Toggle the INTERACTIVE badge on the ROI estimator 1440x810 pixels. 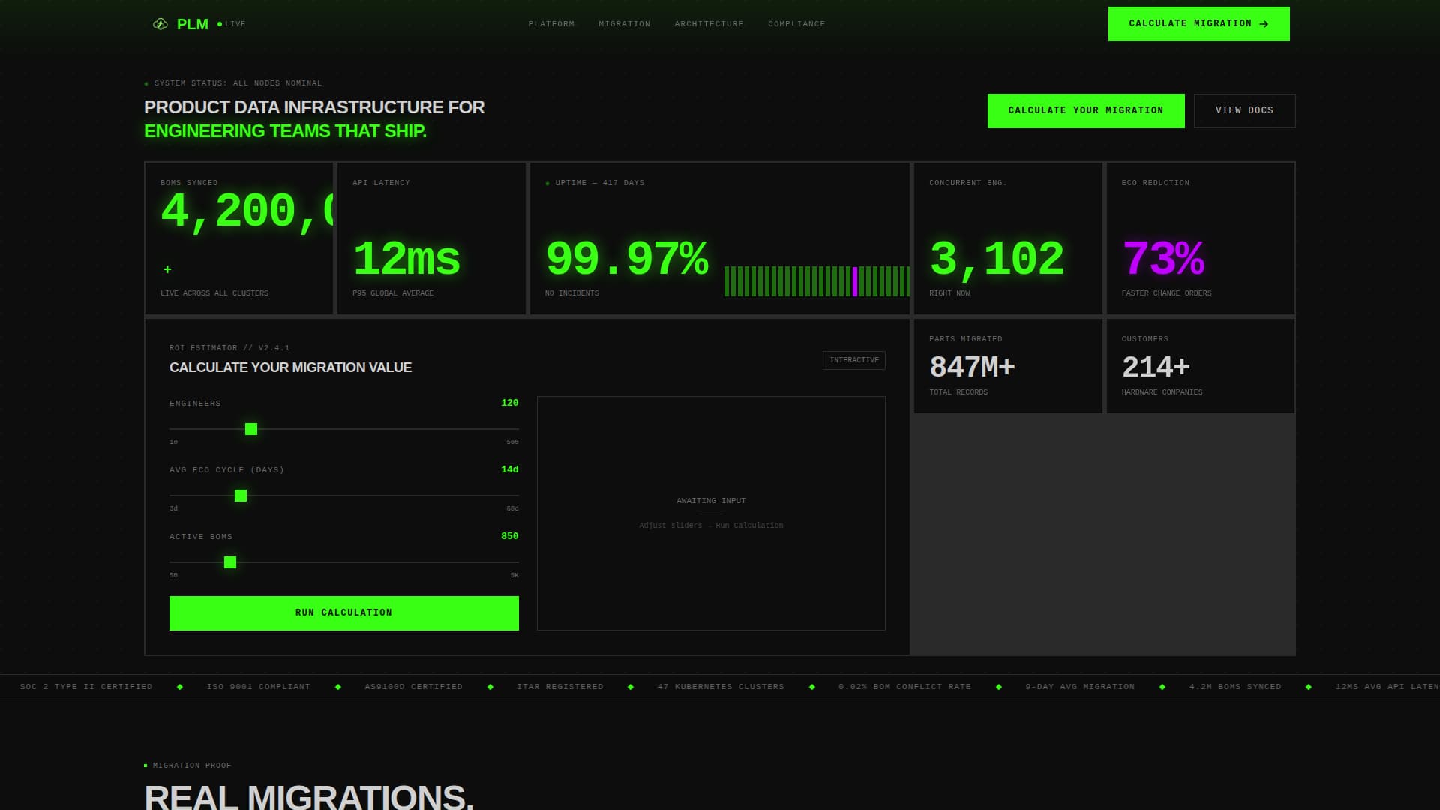click(x=853, y=360)
